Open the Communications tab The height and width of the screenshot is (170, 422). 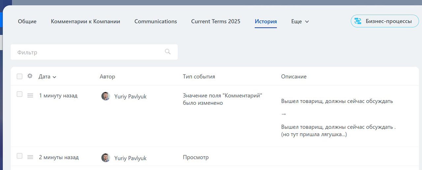(x=156, y=22)
